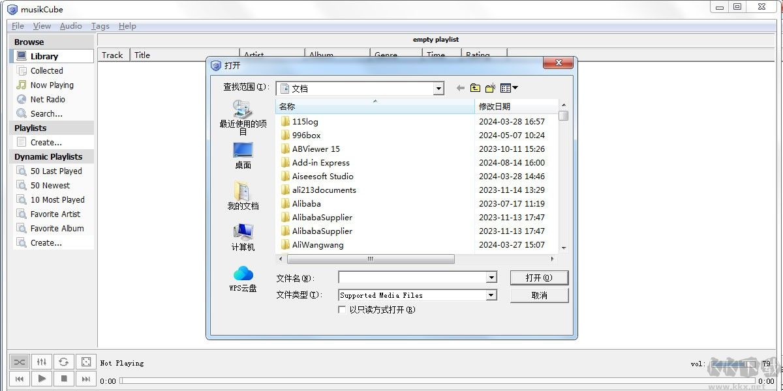
Task: Expand Supported Media Files type dropdown
Action: [491, 295]
